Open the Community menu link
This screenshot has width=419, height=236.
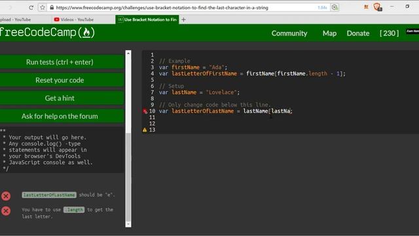[289, 33]
